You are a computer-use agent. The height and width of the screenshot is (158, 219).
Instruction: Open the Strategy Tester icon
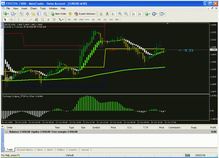point(45,14)
